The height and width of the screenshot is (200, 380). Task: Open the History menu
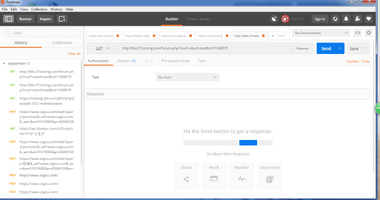pyautogui.click(x=56, y=9)
